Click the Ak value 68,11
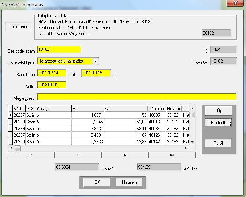Screen dimensions: 246x197 click(x=126, y=129)
